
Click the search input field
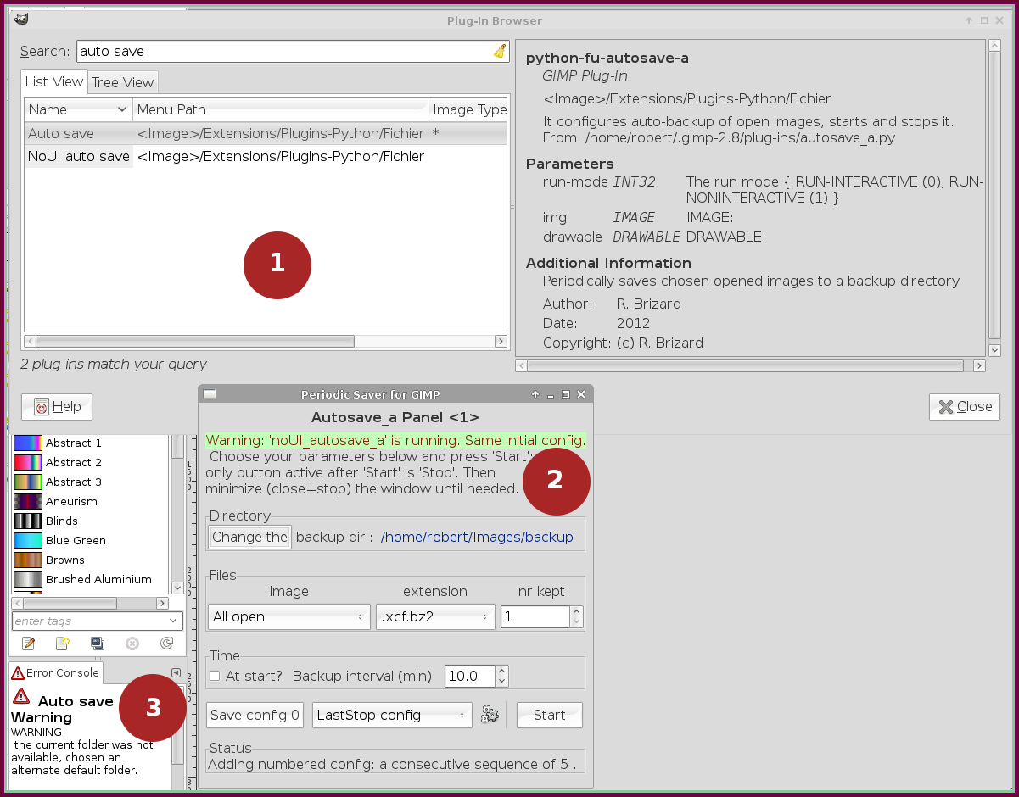coord(293,51)
